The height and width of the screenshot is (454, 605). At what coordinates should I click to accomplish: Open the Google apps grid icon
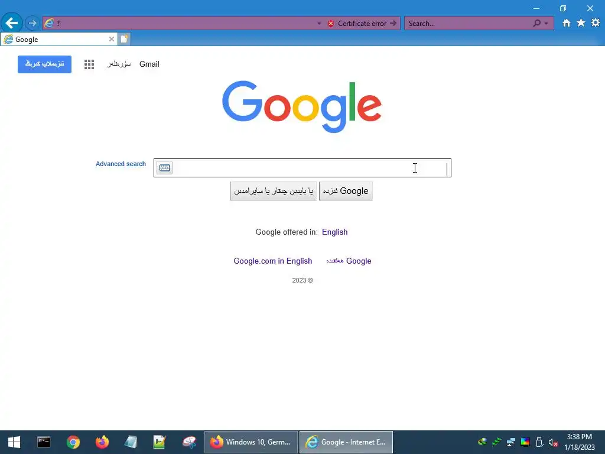[x=89, y=64]
